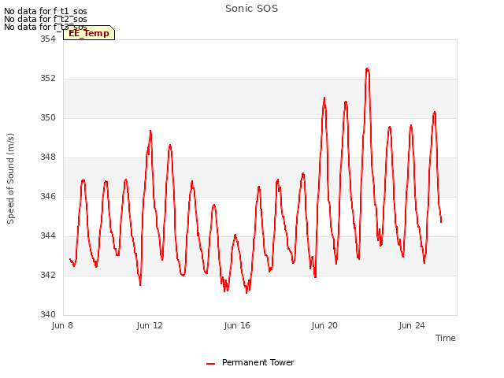
Task: Click the 348 y-axis tick label
Action: 48,157
